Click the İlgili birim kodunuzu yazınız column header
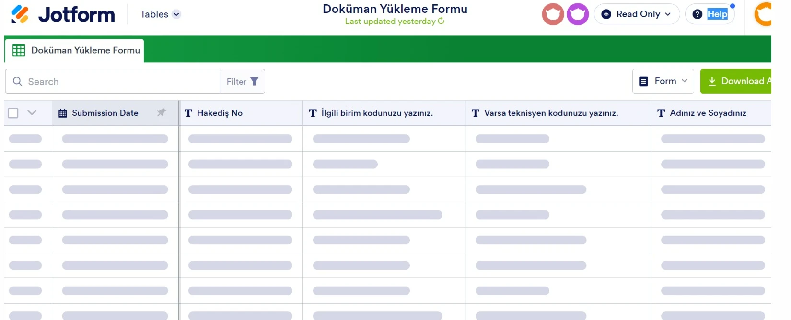 (x=384, y=113)
